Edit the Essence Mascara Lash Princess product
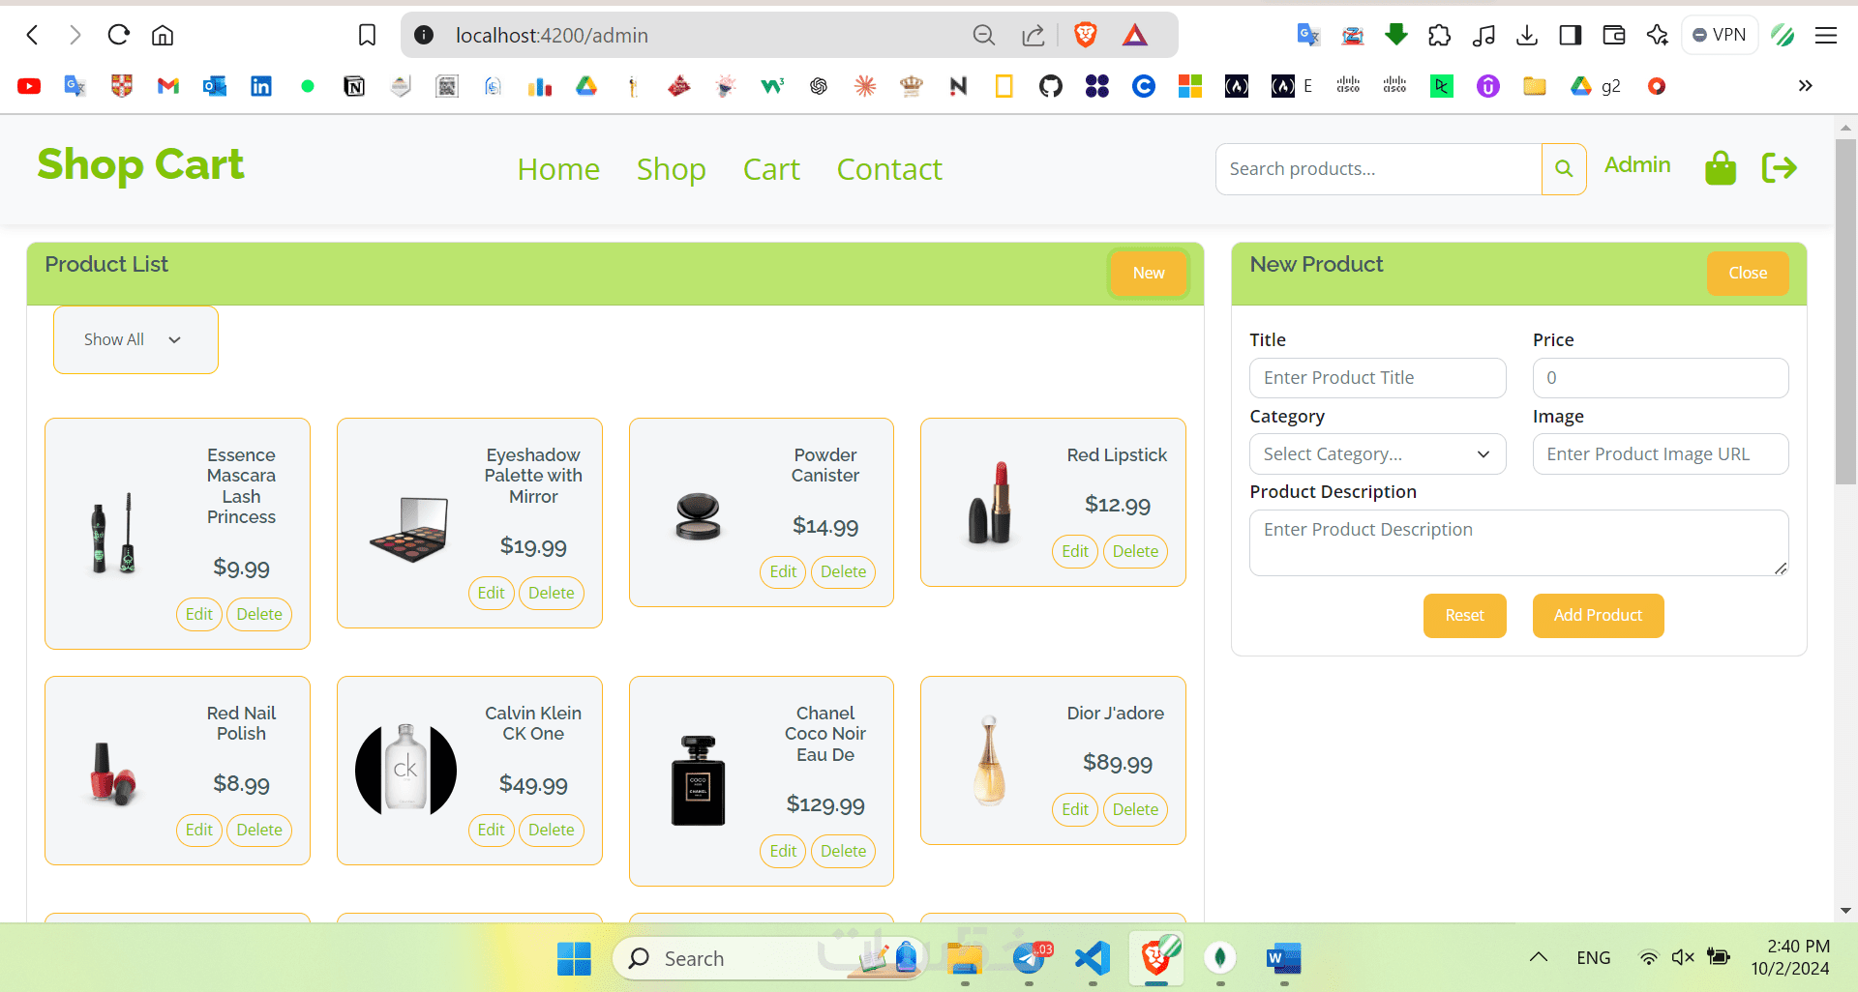The image size is (1858, 992). 199,615
